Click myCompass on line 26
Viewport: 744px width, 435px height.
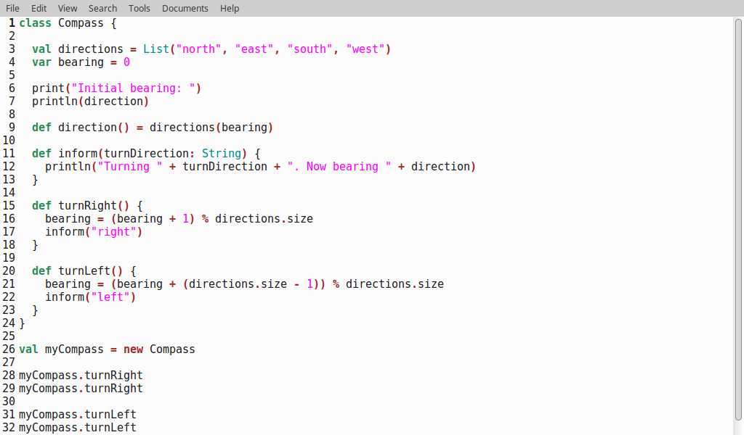pos(73,349)
